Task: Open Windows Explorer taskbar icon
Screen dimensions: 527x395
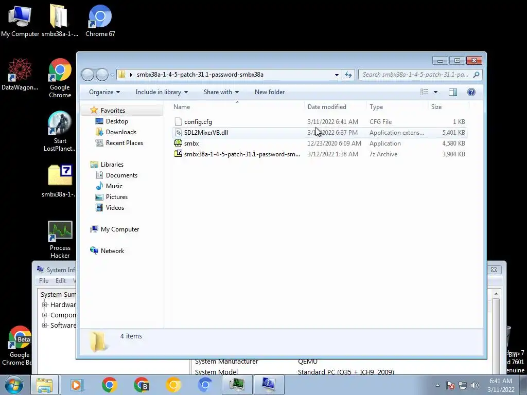Action: [x=44, y=385]
